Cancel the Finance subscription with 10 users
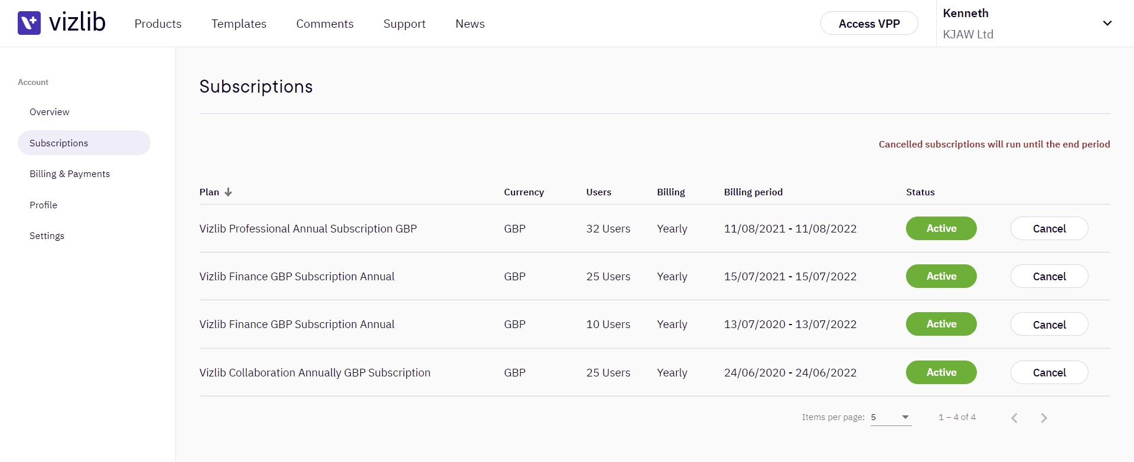The width and height of the screenshot is (1134, 462). [1049, 324]
